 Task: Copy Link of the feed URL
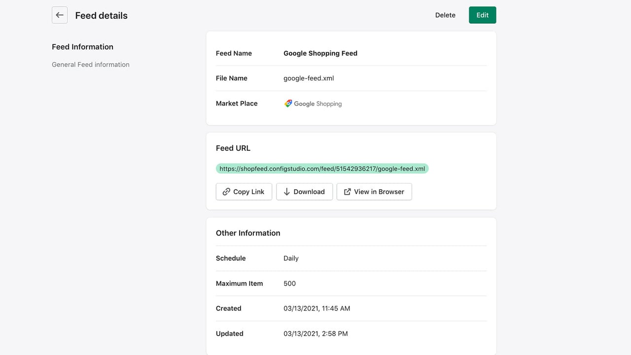click(244, 192)
